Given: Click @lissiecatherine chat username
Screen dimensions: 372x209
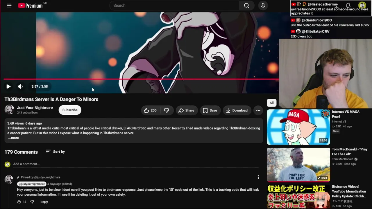Looking at the screenshot, I should point(322,4).
